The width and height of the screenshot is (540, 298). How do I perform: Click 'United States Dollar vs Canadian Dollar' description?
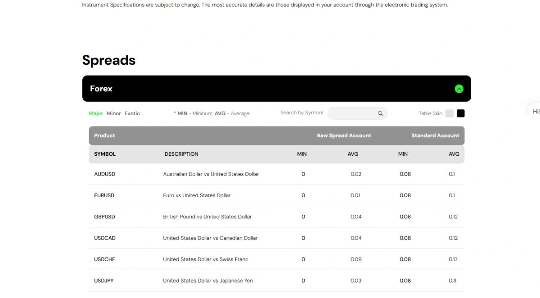(210, 238)
